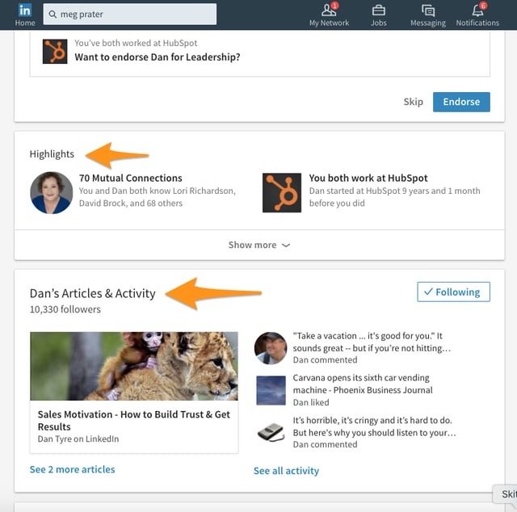517x512 pixels.
Task: Open the Sales Motivation article thumbnail
Action: 134,366
